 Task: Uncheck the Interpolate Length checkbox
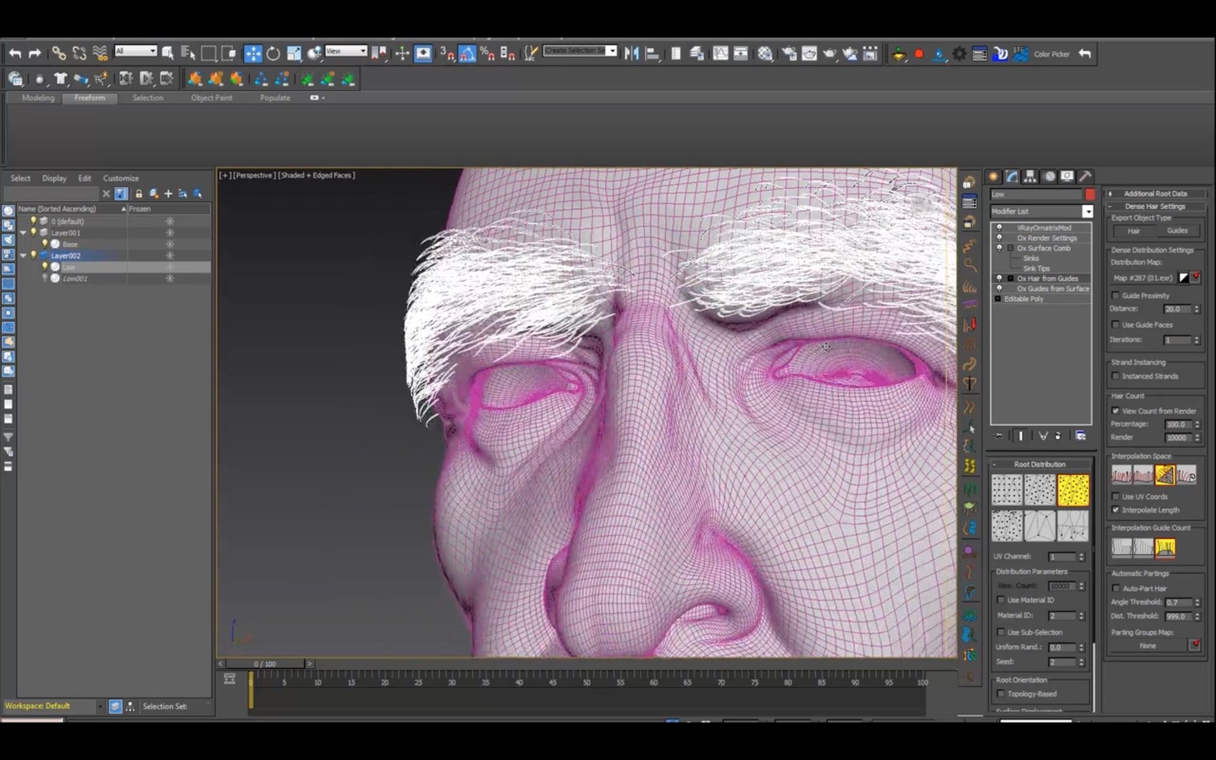coord(1115,510)
